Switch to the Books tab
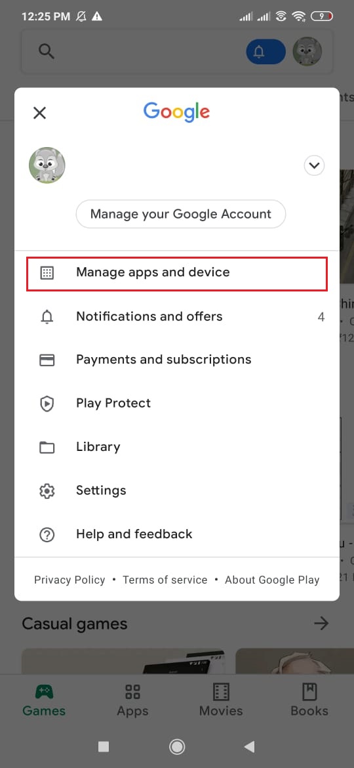354x768 pixels. click(309, 700)
